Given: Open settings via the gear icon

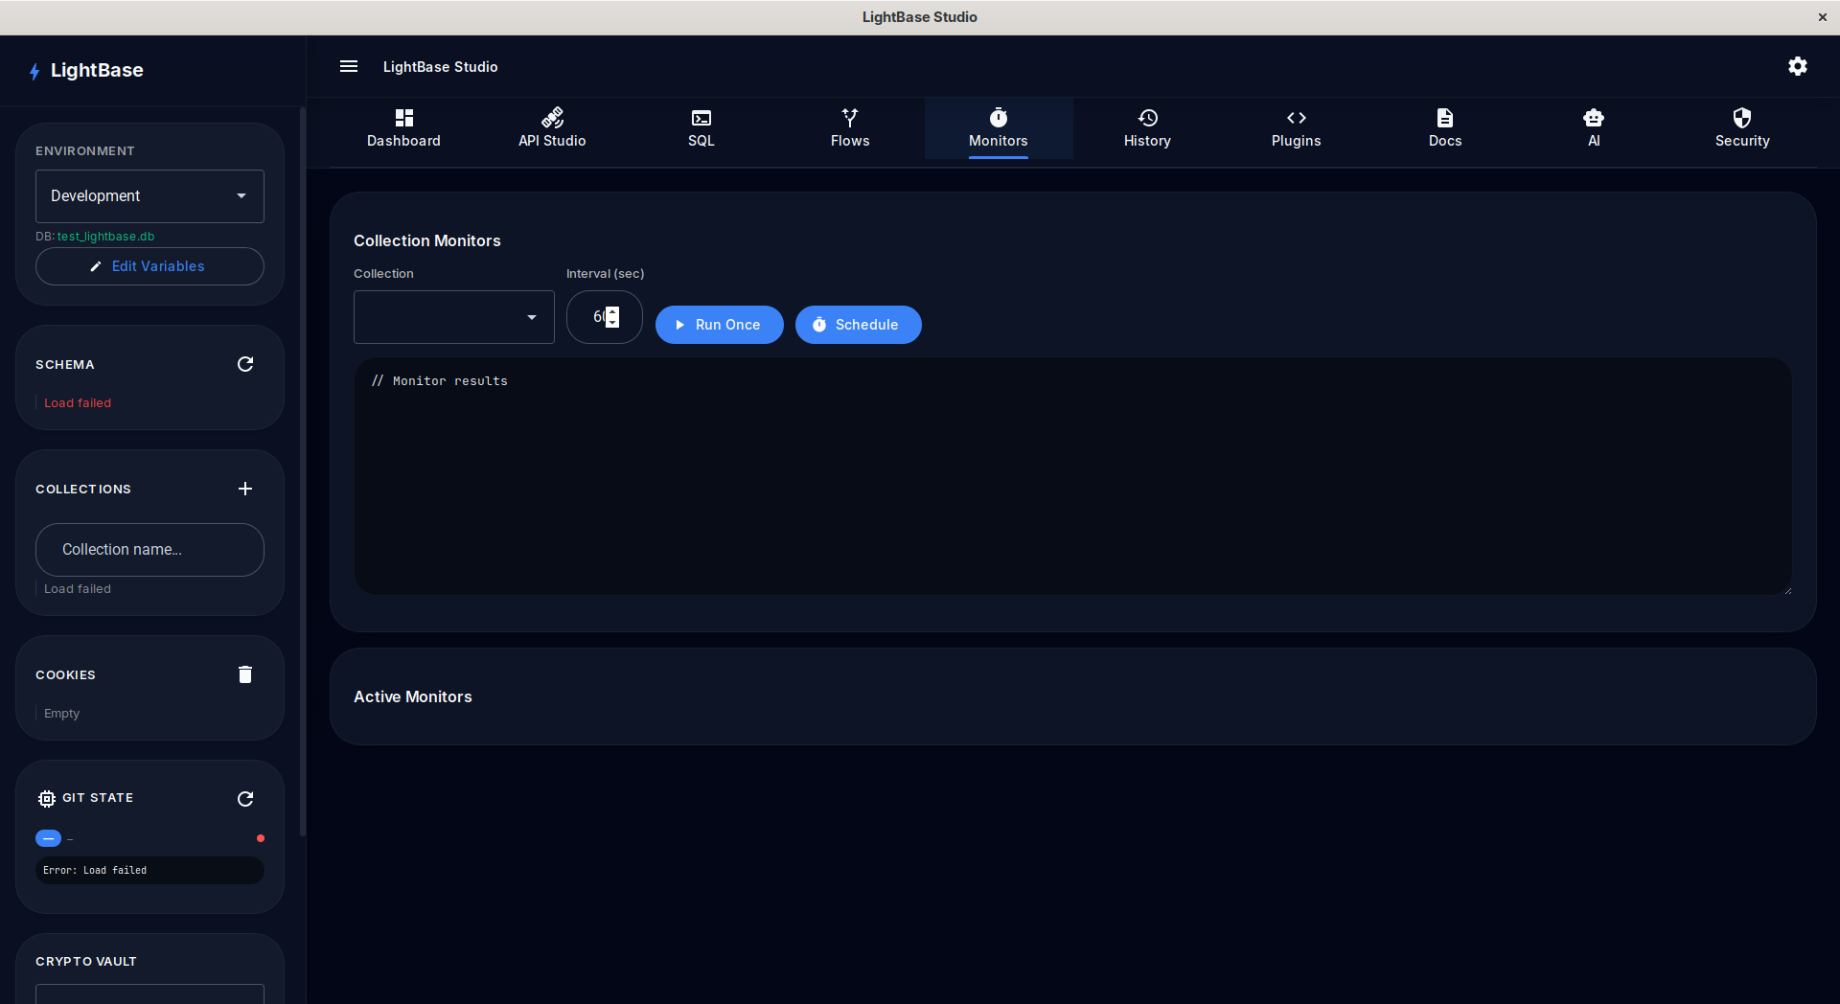Looking at the screenshot, I should tap(1798, 66).
